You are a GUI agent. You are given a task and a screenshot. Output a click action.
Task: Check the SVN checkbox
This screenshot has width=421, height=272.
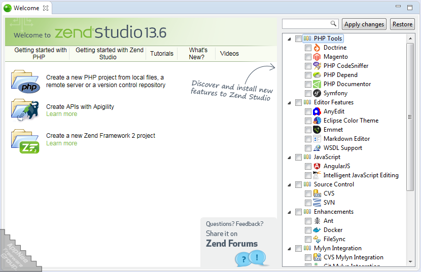coord(308,203)
